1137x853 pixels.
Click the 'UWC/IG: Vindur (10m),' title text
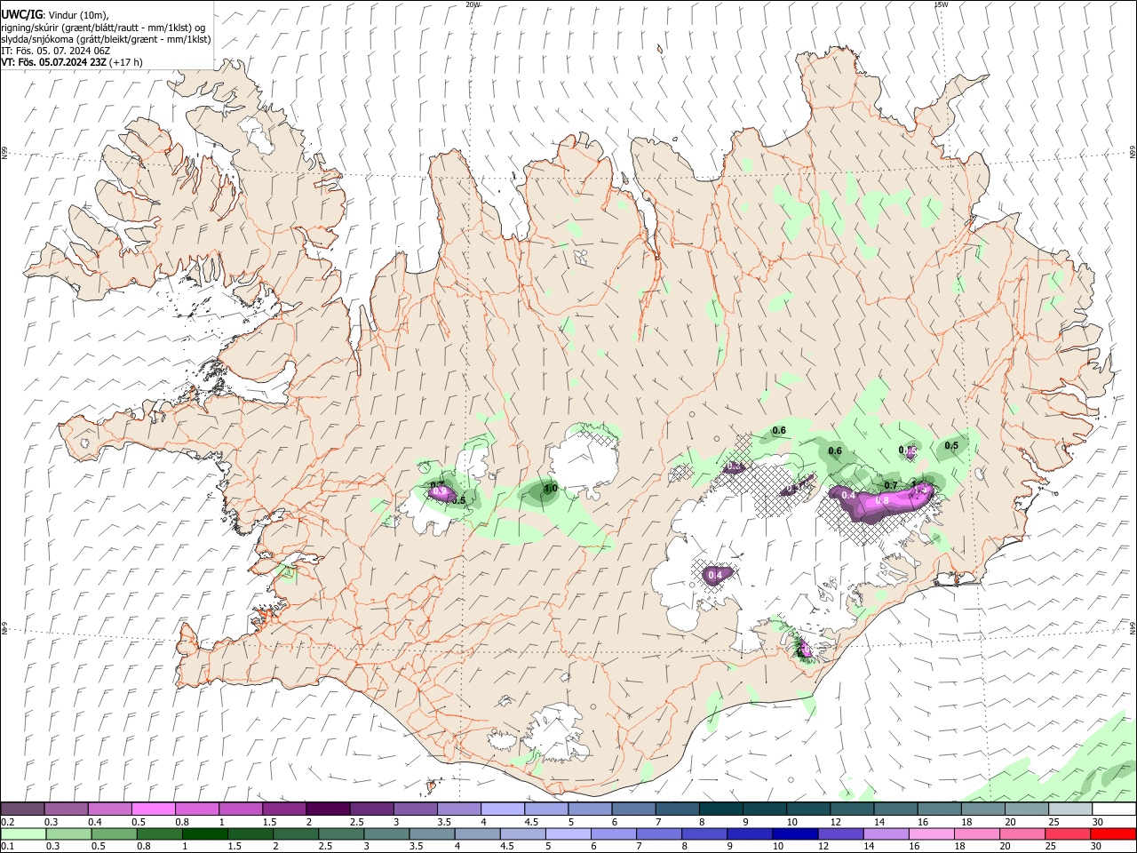(55, 15)
